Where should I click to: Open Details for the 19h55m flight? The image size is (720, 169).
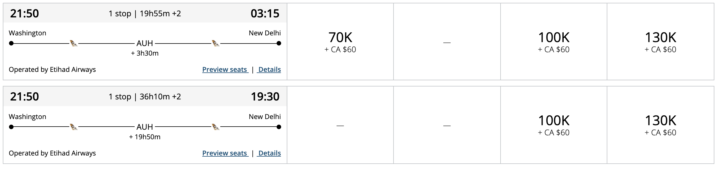point(270,69)
